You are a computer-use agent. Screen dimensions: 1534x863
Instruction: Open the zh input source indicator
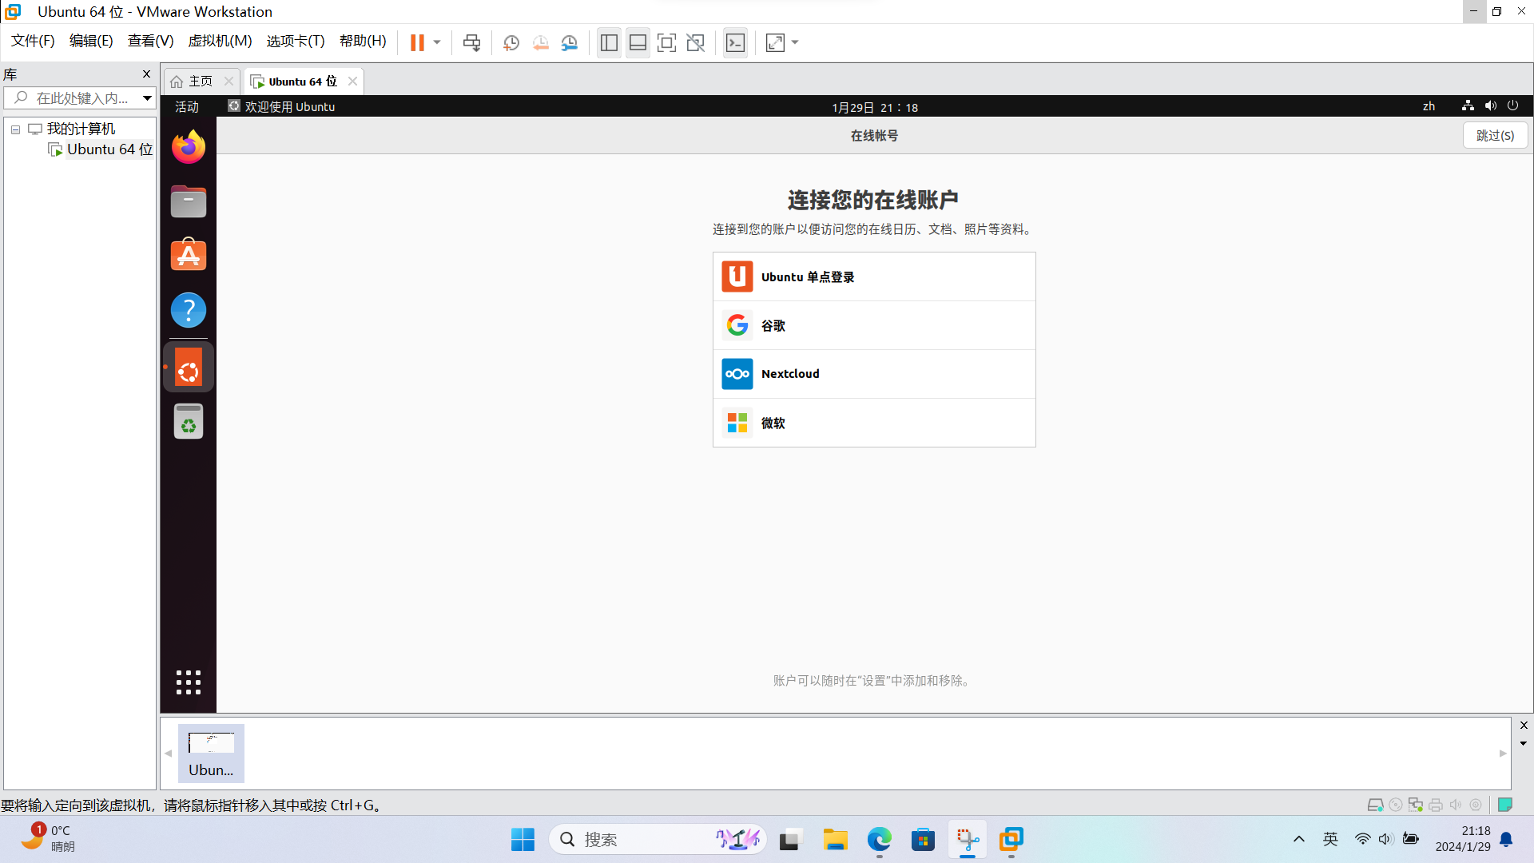1429,106
